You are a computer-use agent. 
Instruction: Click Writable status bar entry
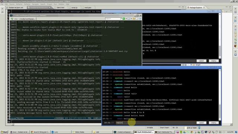150,128
